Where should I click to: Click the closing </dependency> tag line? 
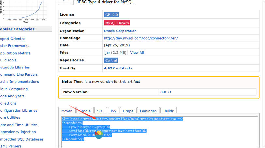coord(73,139)
